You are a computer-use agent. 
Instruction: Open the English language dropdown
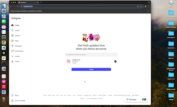83,98
